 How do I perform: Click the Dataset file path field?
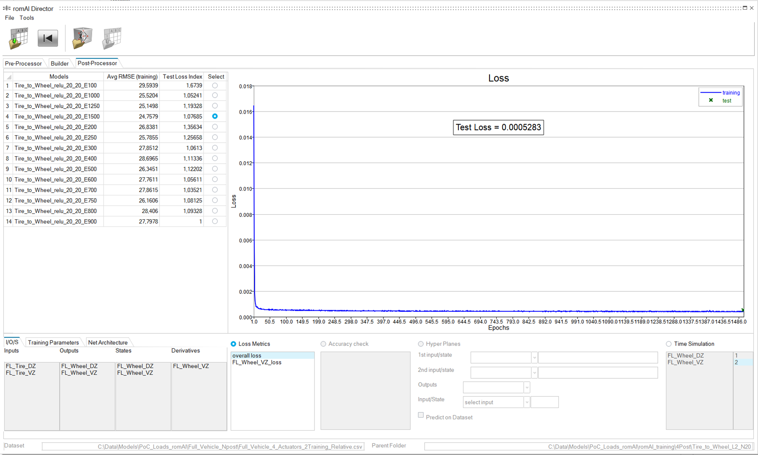click(x=203, y=447)
